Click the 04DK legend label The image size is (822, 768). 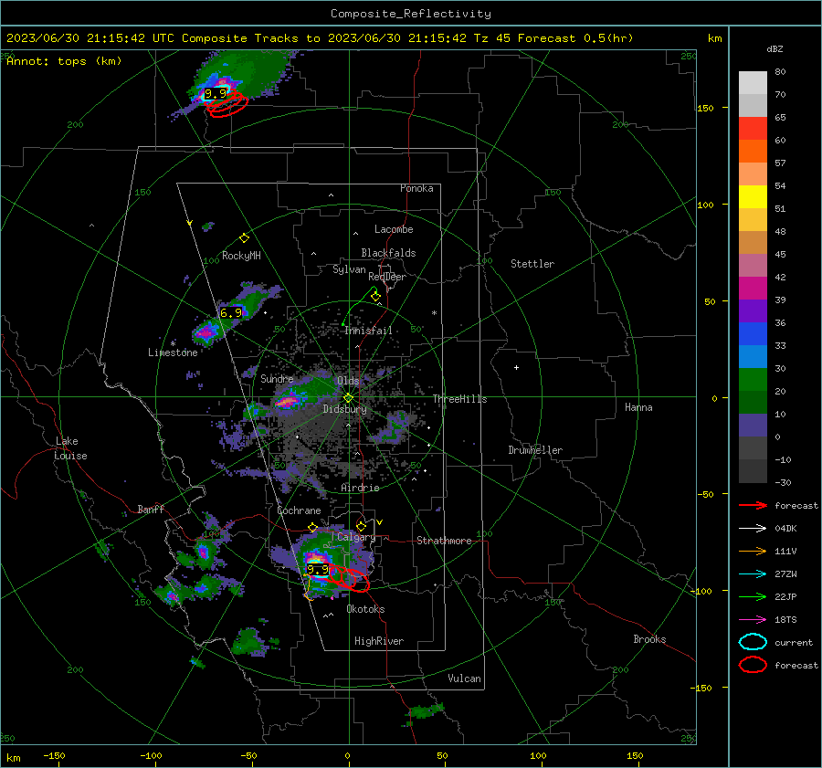pyautogui.click(x=785, y=529)
